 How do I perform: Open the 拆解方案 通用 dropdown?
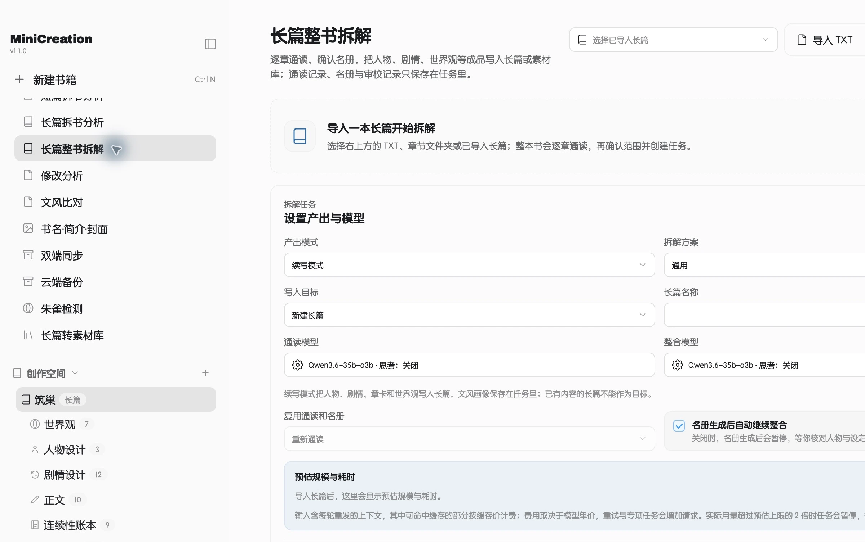(x=764, y=265)
